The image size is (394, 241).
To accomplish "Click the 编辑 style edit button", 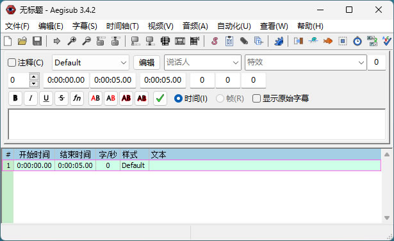I will (x=147, y=63).
